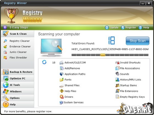This screenshot has height=115, width=154.
Task: Click the Register key icon
Action: 123,27
